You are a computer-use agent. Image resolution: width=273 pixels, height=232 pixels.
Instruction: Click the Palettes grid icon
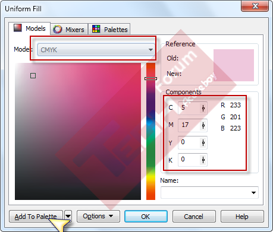(x=96, y=29)
